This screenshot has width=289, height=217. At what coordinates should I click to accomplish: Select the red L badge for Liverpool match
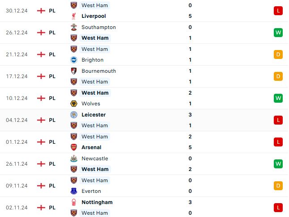tap(278, 11)
